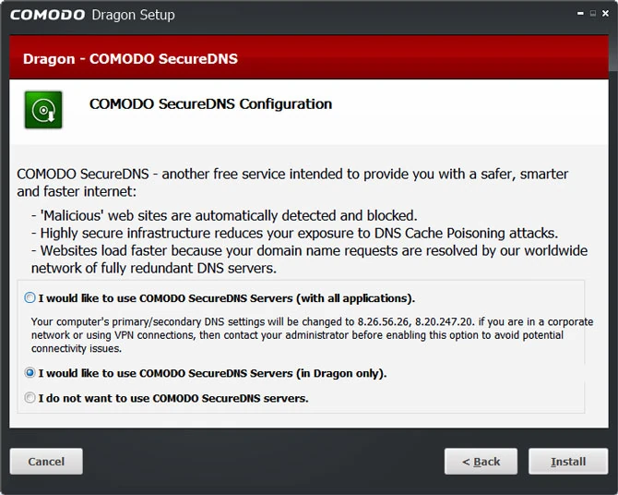Select SecureDNS with all applications option

pyautogui.click(x=30, y=298)
